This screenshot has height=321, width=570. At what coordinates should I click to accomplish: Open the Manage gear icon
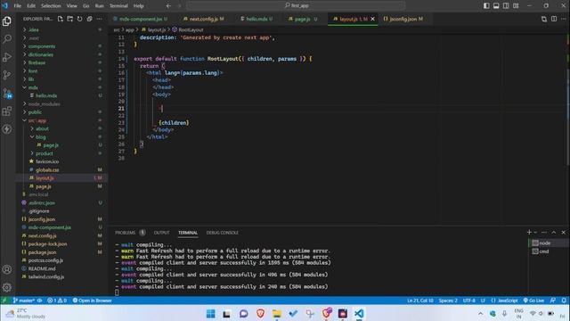7,287
